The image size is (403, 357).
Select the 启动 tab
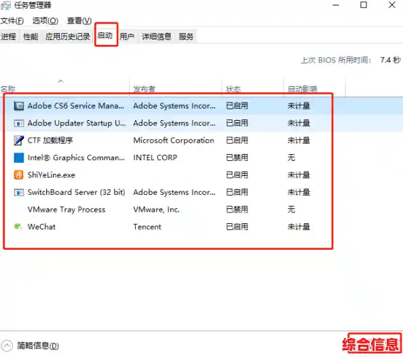[x=105, y=35]
